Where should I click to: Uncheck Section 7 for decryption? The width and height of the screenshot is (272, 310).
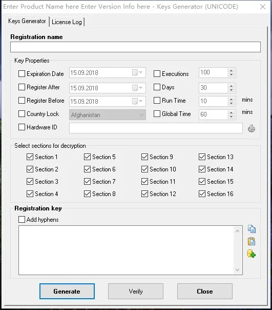[87, 182]
